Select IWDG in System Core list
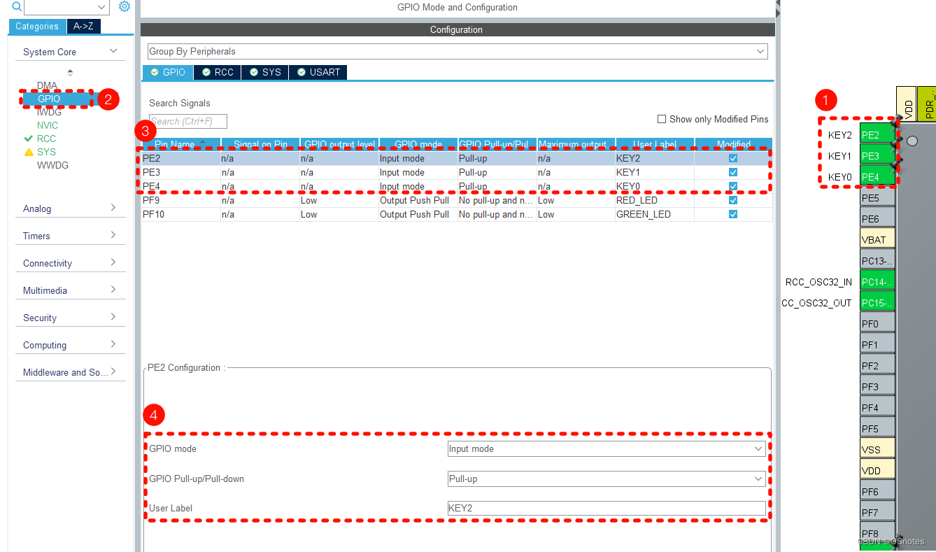936x552 pixels. click(x=49, y=112)
